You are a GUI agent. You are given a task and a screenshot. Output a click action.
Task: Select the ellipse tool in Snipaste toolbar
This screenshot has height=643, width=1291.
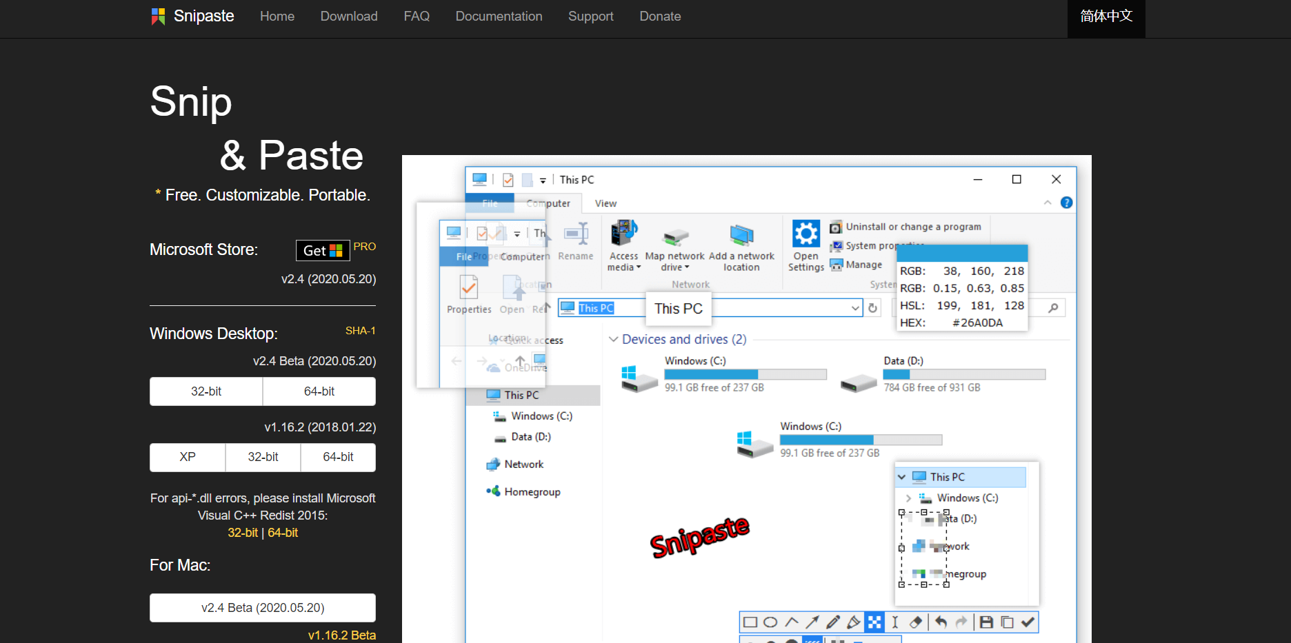tap(771, 622)
